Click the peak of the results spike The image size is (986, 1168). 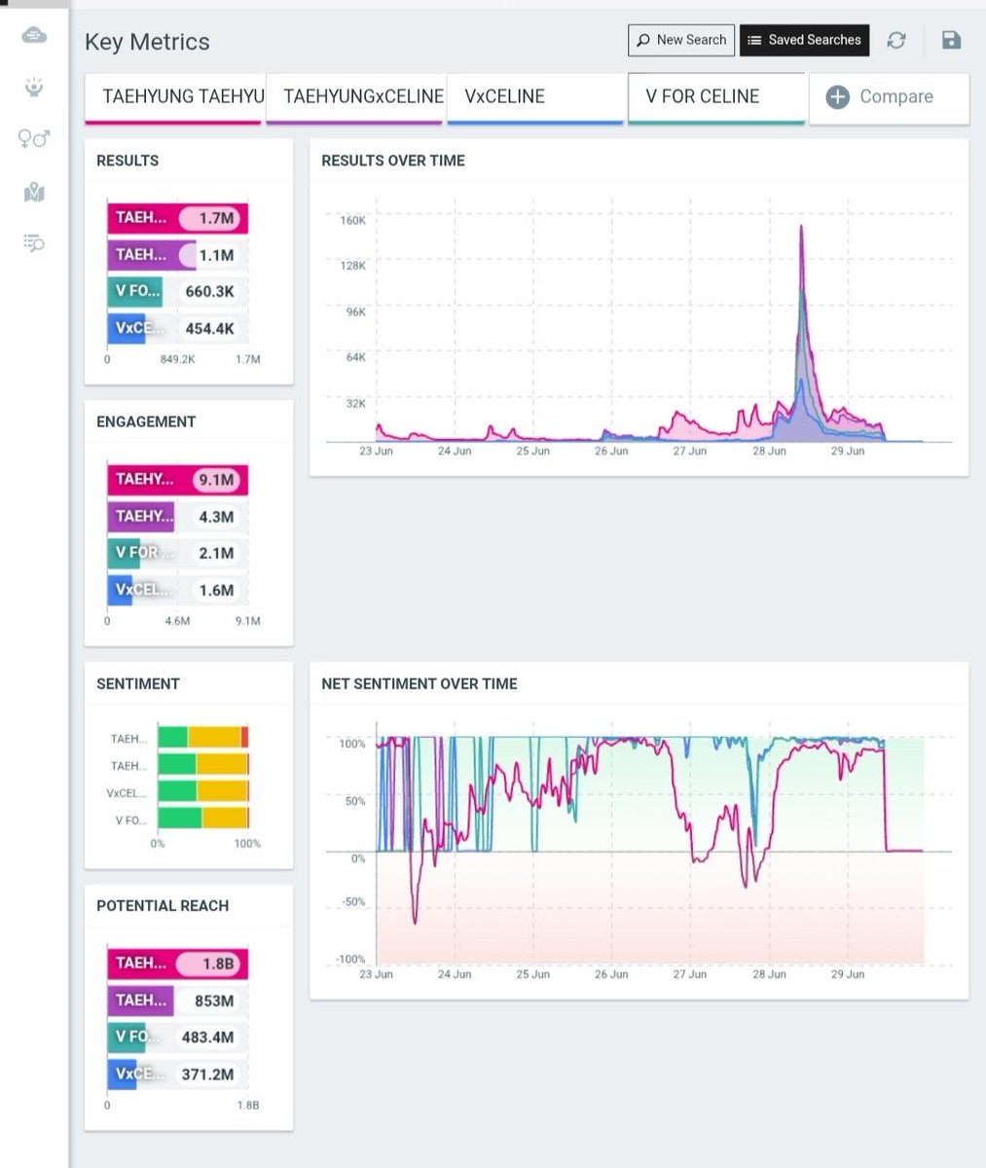coord(801,228)
